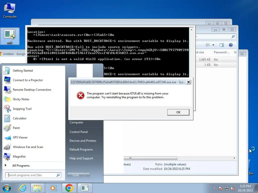Open Paint from Start menu
The image size is (258, 193).
(34, 128)
